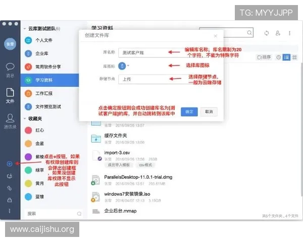Switch to grid view
This screenshot has width=303, height=242.
[294, 57]
